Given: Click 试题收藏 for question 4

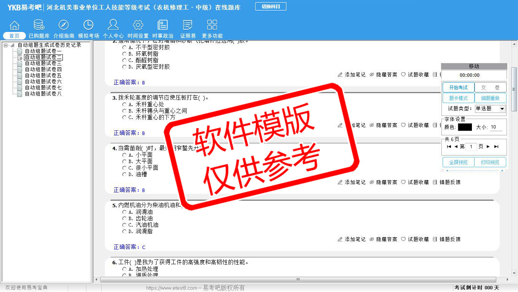Looking at the screenshot, I should (415, 182).
